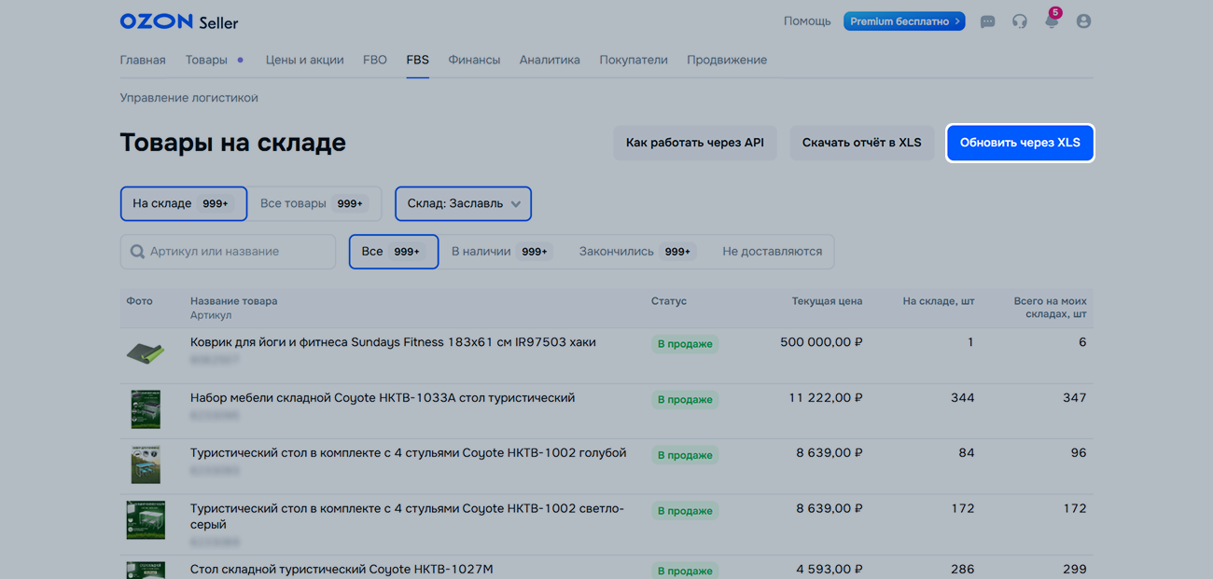The image size is (1213, 579).
Task: Click "Скачать отчёт в XLS" button
Action: (861, 143)
